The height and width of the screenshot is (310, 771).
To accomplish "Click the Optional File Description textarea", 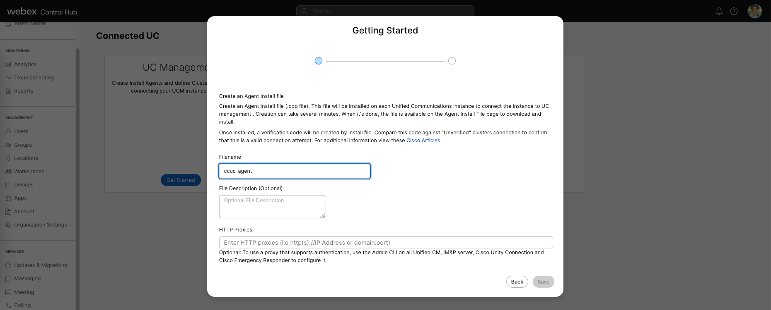I will (272, 207).
